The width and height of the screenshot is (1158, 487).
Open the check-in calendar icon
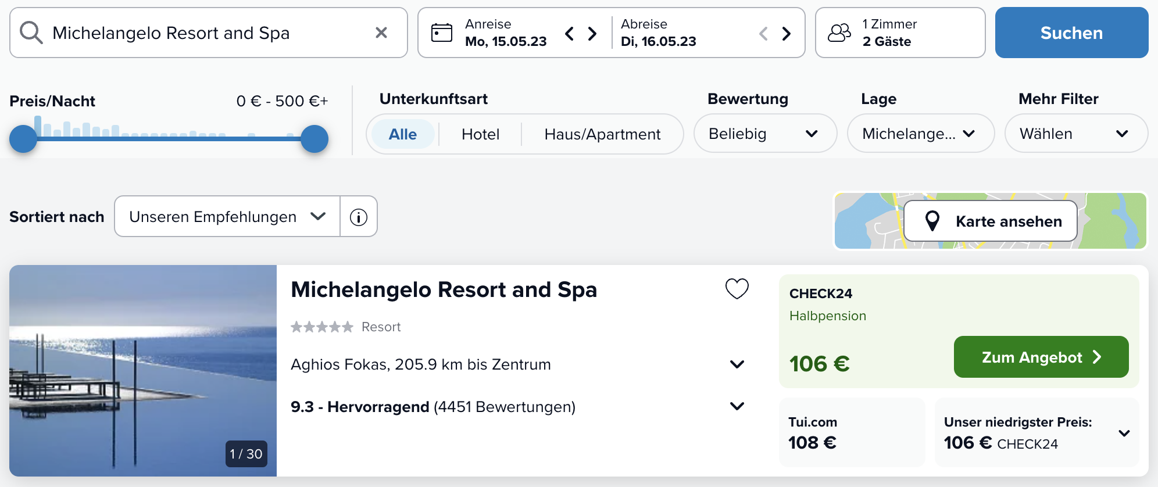tap(442, 33)
